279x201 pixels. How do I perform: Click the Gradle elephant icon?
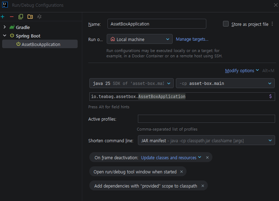click(12, 27)
